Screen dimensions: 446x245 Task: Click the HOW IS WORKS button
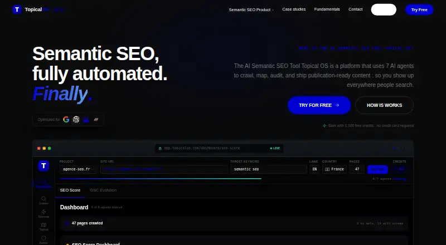(384, 105)
